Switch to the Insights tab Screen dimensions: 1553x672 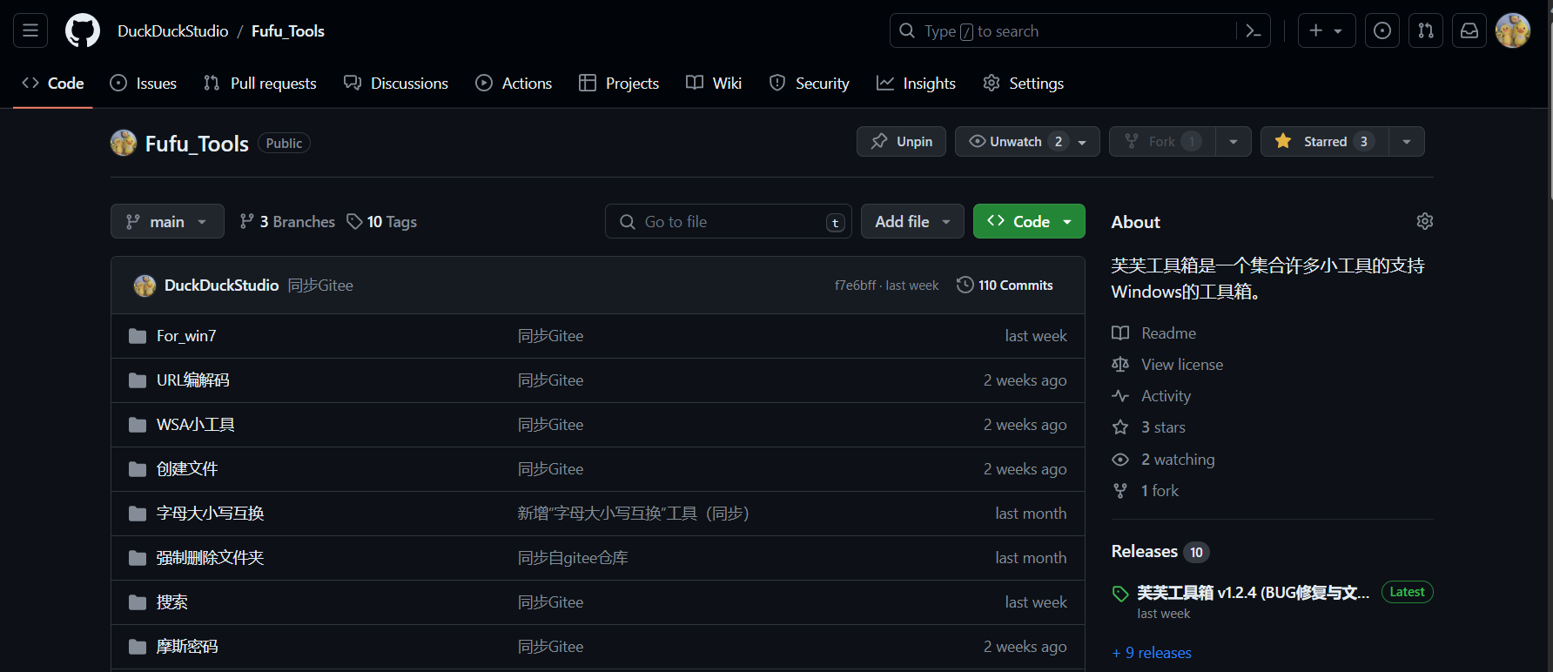(x=916, y=83)
